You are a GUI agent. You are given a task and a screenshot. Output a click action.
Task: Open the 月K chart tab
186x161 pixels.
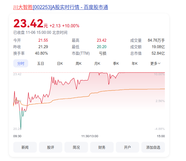[x=97, y=64]
